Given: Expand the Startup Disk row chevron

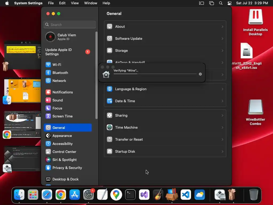Looking at the screenshot, I should [x=222, y=152].
